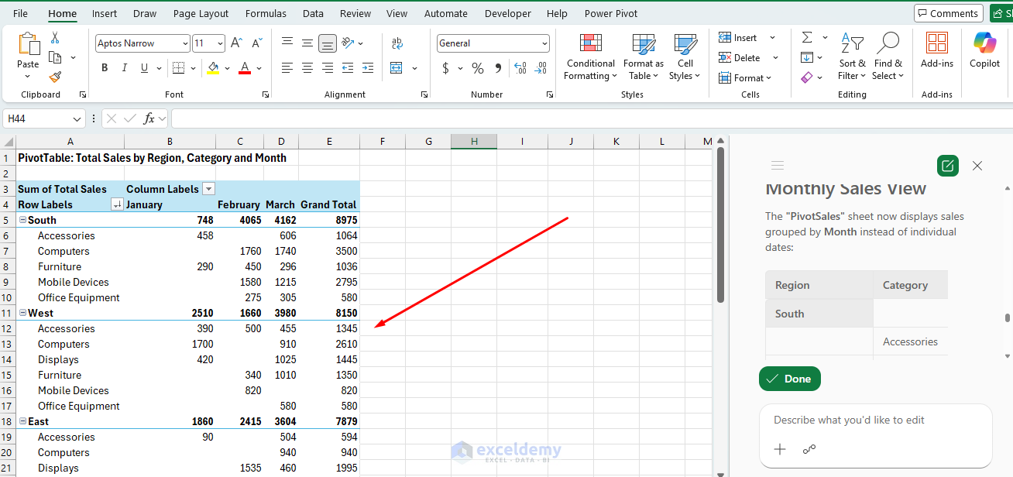Click the Cut scissors icon
Image resolution: width=1013 pixels, height=477 pixels.
click(55, 38)
